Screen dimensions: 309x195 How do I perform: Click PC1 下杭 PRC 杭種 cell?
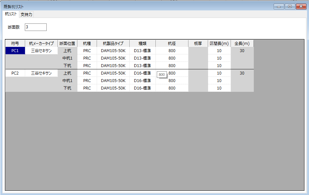pyautogui.click(x=87, y=66)
